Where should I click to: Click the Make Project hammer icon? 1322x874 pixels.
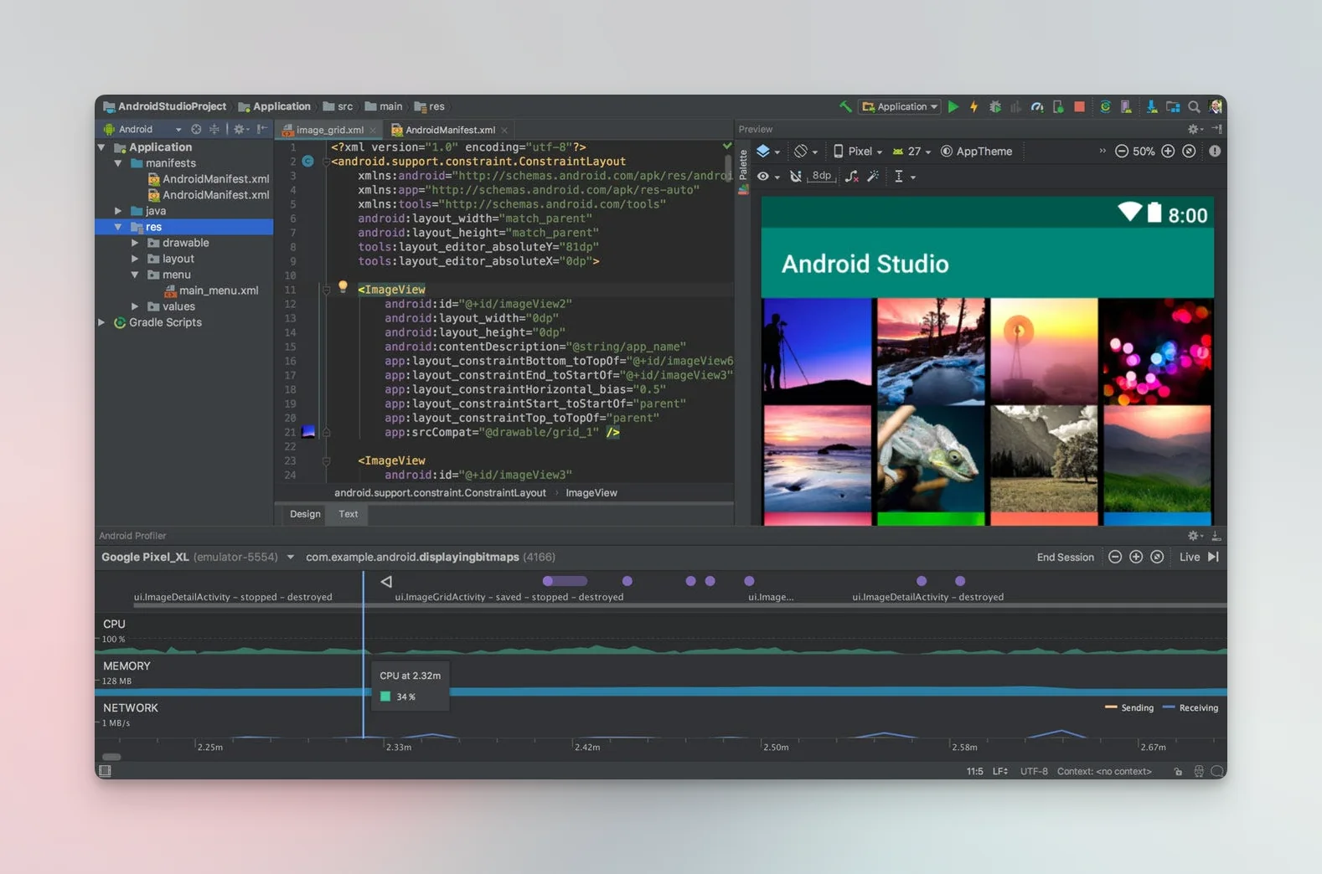point(845,106)
